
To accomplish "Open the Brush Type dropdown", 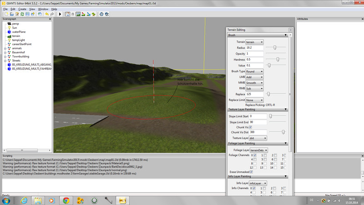I will point(254,72).
